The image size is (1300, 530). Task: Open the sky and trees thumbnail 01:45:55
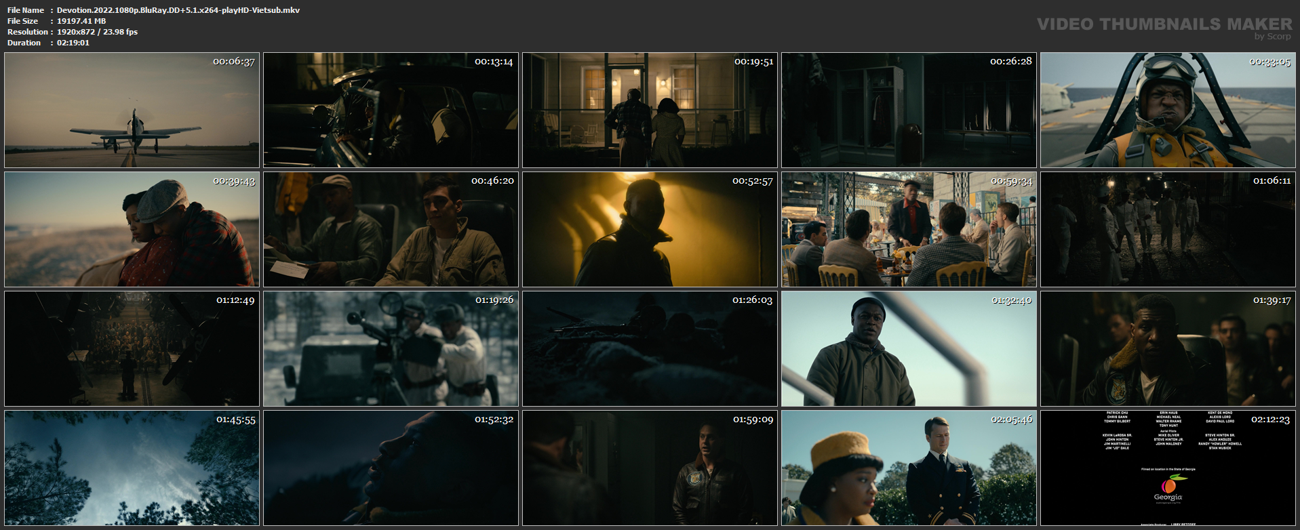(x=132, y=468)
